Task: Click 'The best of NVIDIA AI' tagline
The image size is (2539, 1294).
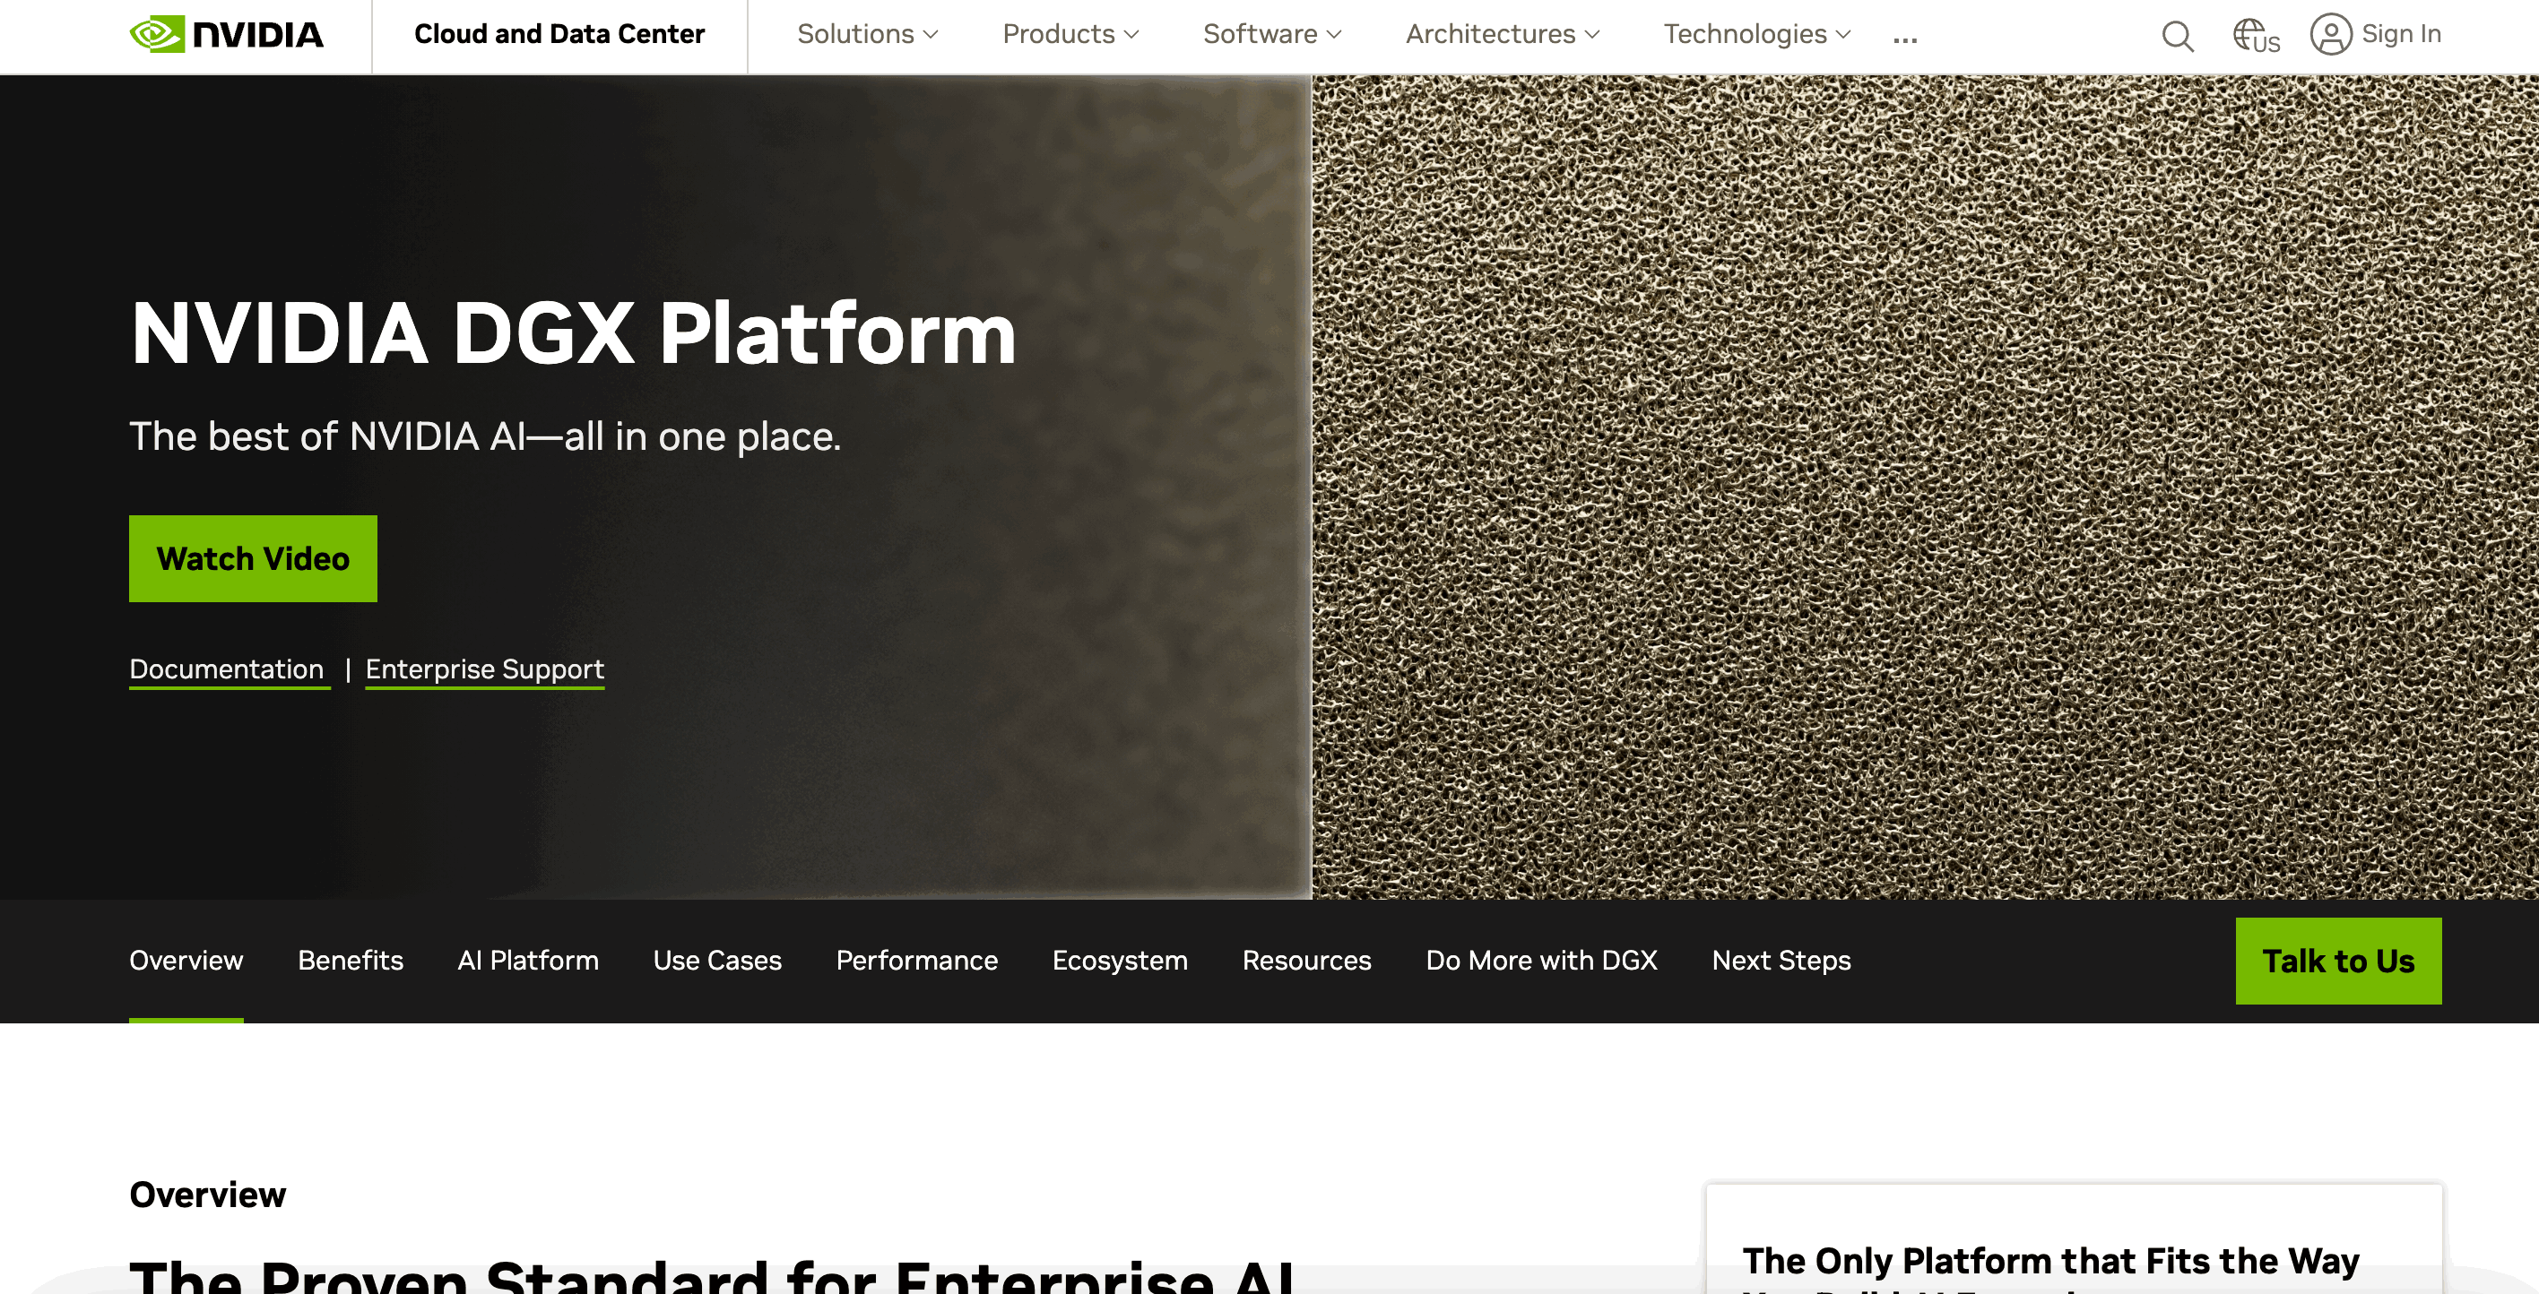Action: pos(485,436)
